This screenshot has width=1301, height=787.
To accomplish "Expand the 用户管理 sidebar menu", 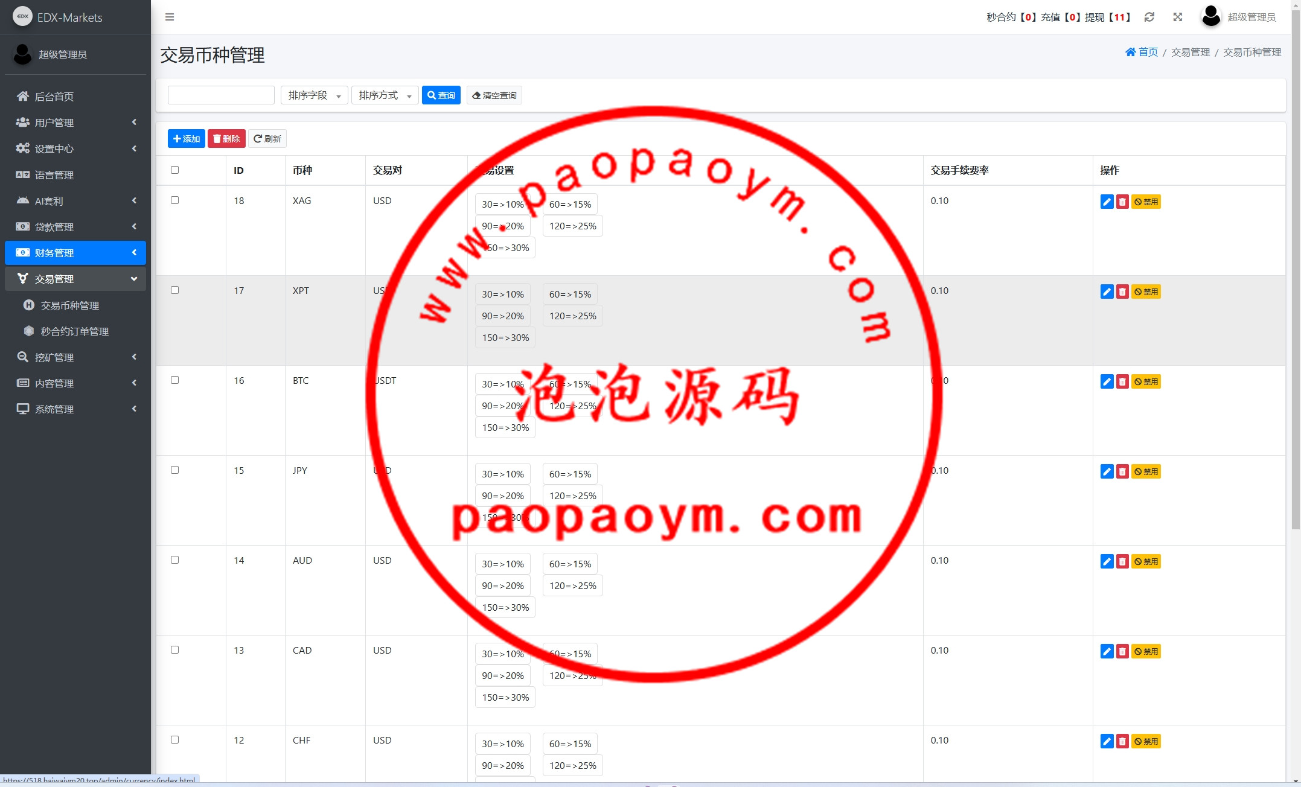I will coord(75,123).
